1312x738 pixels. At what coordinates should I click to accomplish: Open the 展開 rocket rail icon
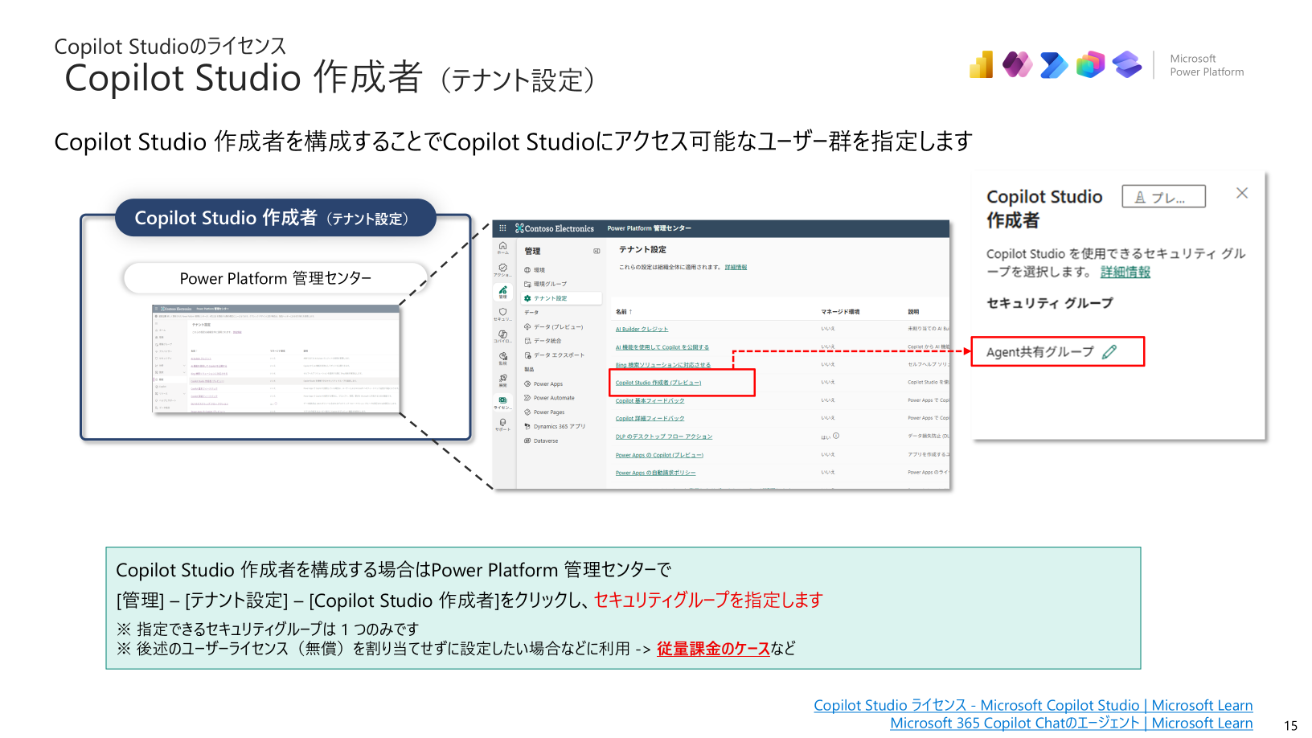(502, 379)
